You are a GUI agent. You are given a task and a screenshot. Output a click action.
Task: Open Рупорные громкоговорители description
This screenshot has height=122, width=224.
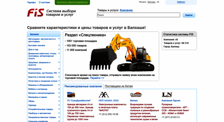click(x=175, y=109)
